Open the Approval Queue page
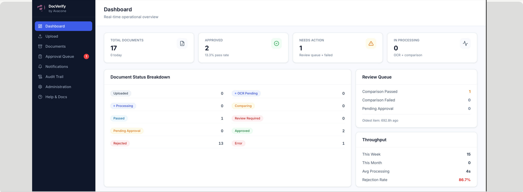The height and width of the screenshot is (192, 523). (x=63, y=56)
